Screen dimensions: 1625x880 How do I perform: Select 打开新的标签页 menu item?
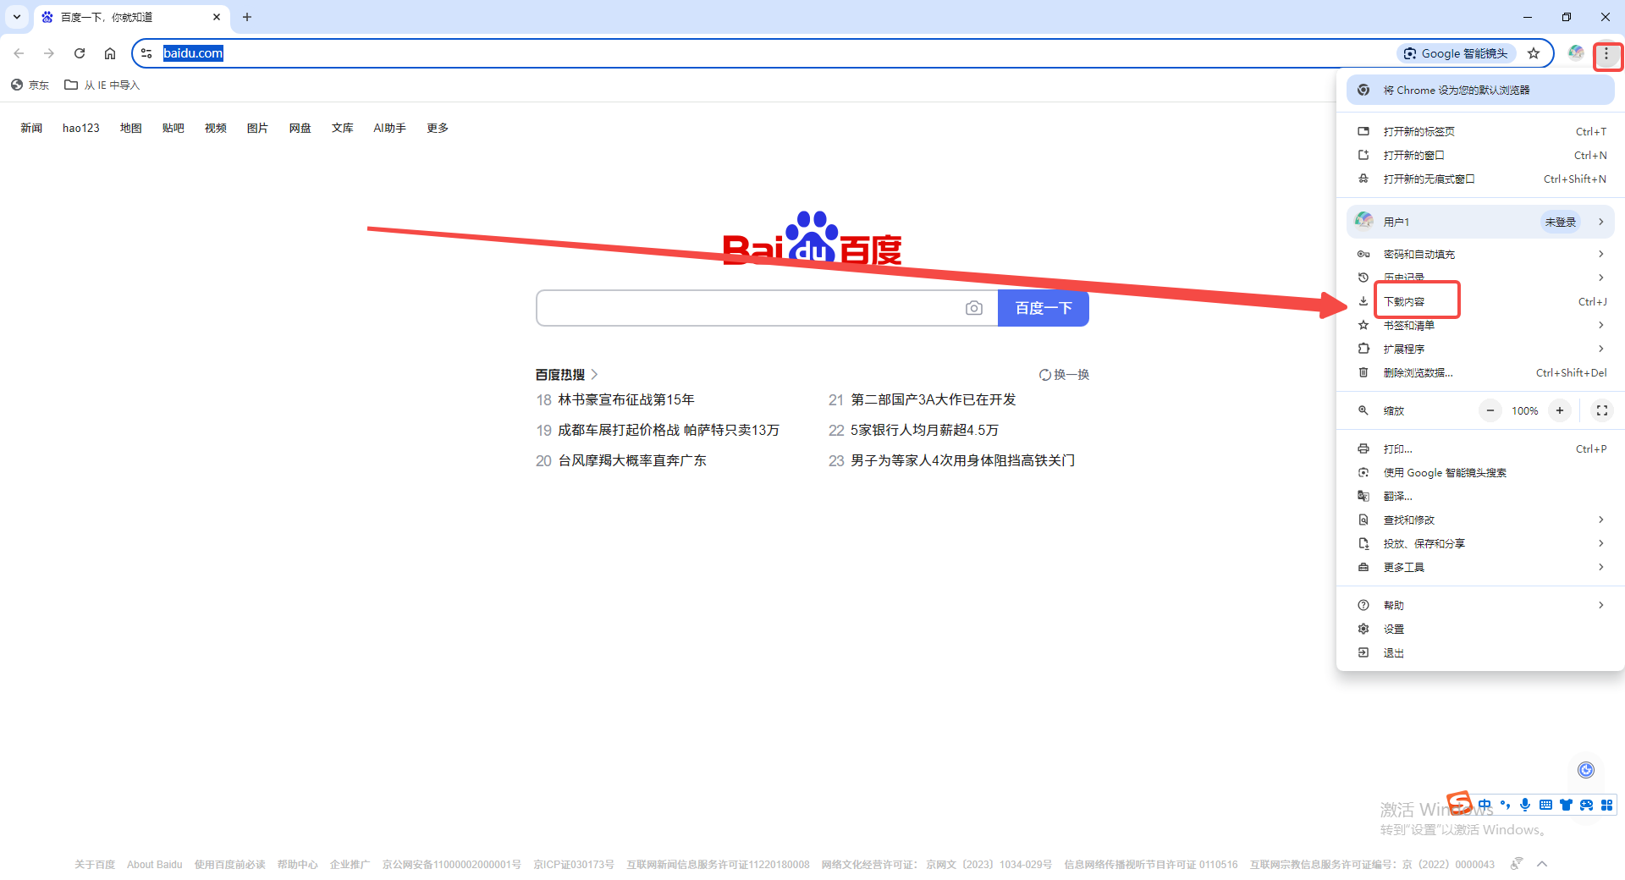click(x=1480, y=131)
